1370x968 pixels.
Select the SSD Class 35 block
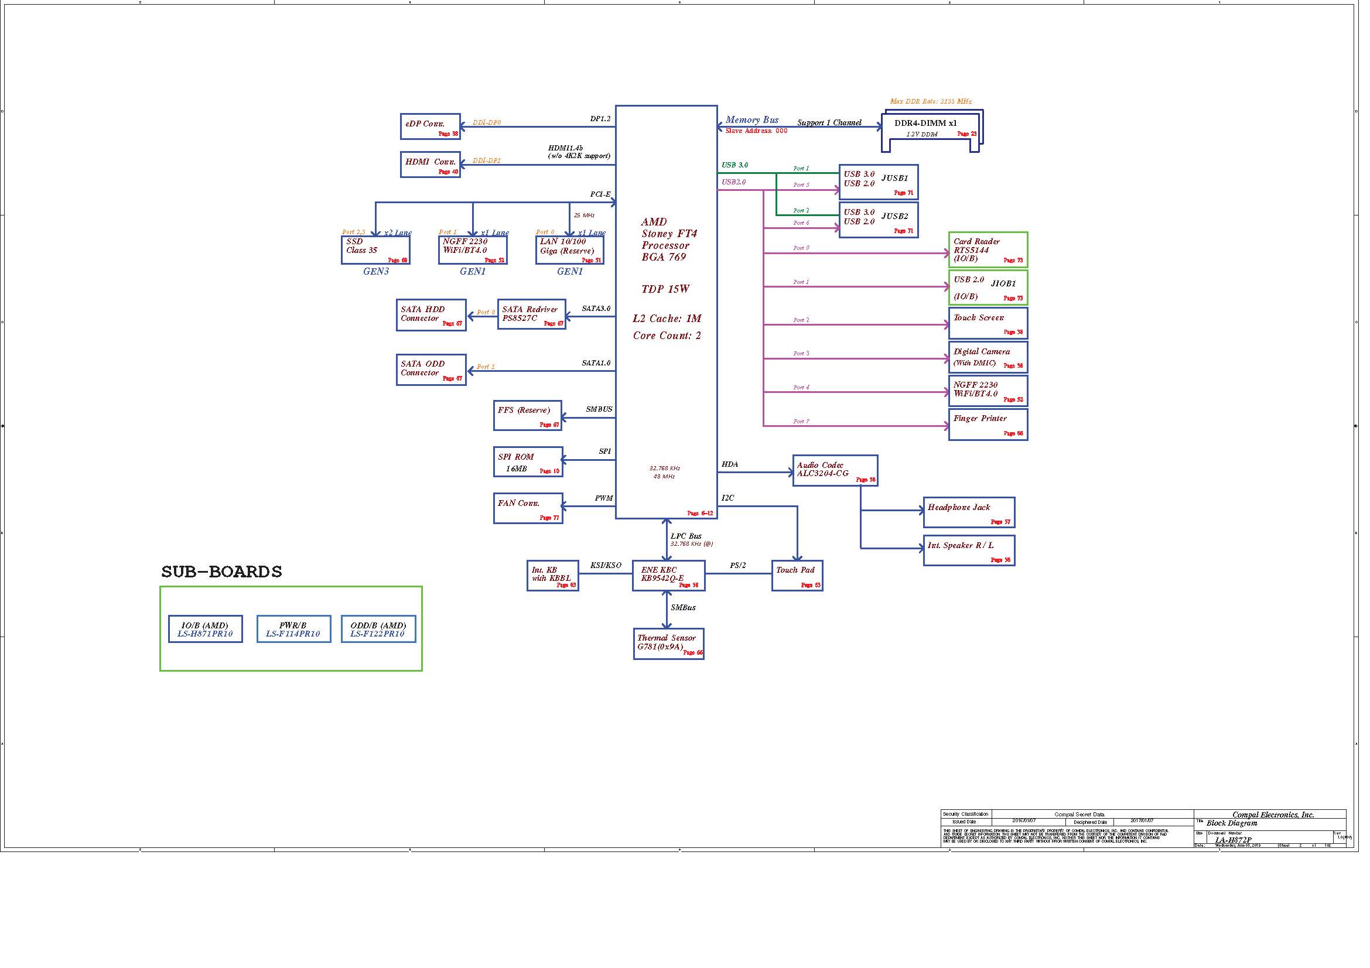click(x=376, y=251)
